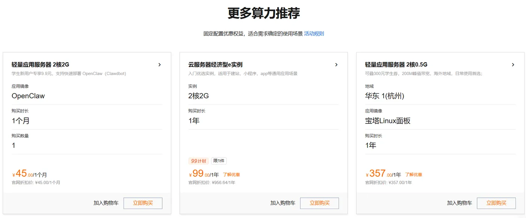Open the 活动规则 link
The image size is (526, 218).
pos(314,34)
